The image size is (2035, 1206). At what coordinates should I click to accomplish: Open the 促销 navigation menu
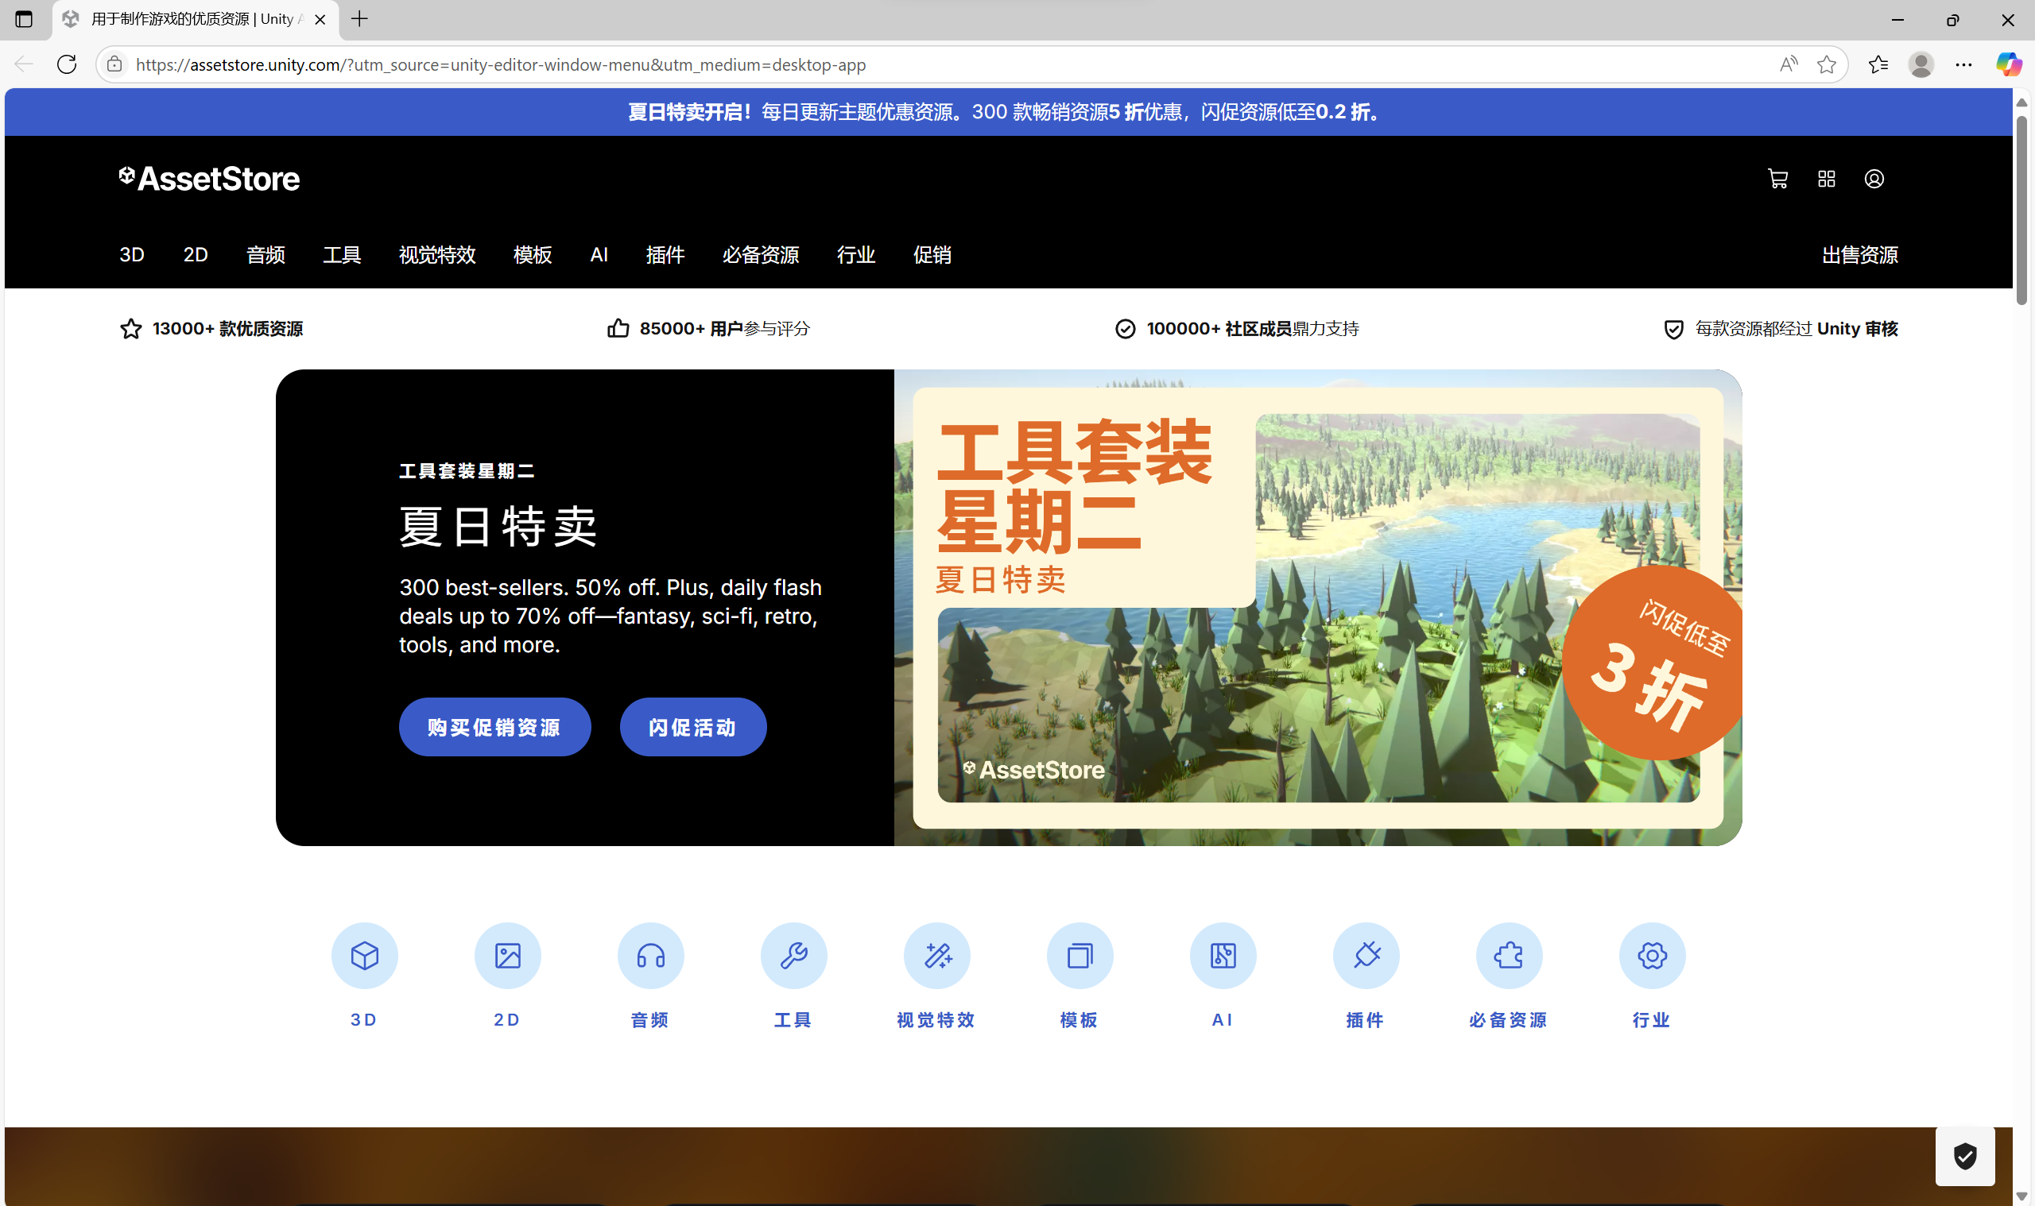click(932, 255)
